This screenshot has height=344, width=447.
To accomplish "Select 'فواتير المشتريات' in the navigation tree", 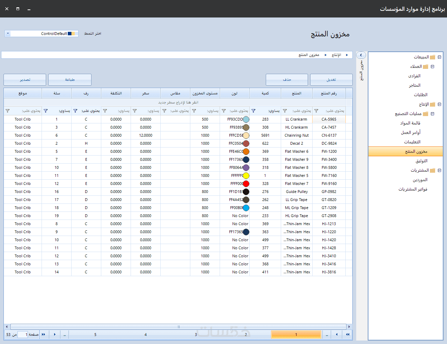I will (413, 189).
